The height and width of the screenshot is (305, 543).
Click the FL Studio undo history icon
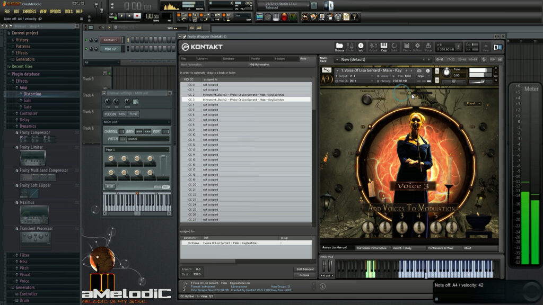pyautogui.click(x=305, y=17)
